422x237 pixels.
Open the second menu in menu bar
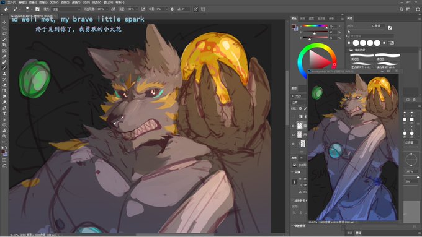pos(22,2)
